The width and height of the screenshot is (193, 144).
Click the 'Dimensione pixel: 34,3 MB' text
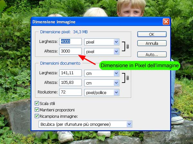(64, 32)
